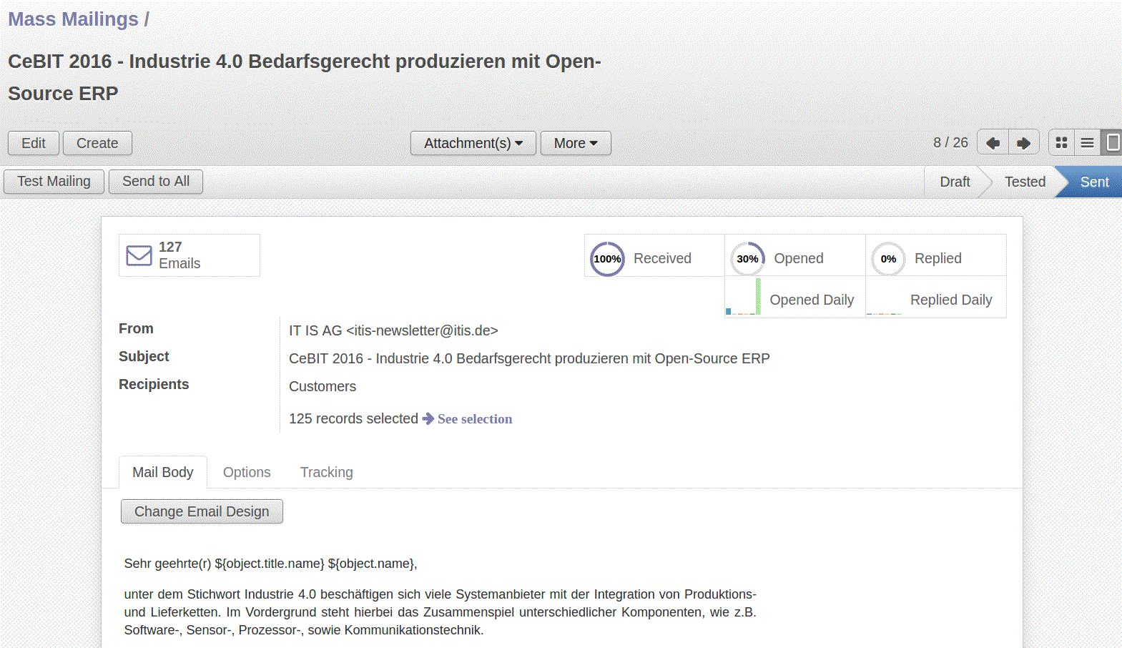Click the Customers recipients value
Screen dimensions: 1122x648
click(x=323, y=386)
